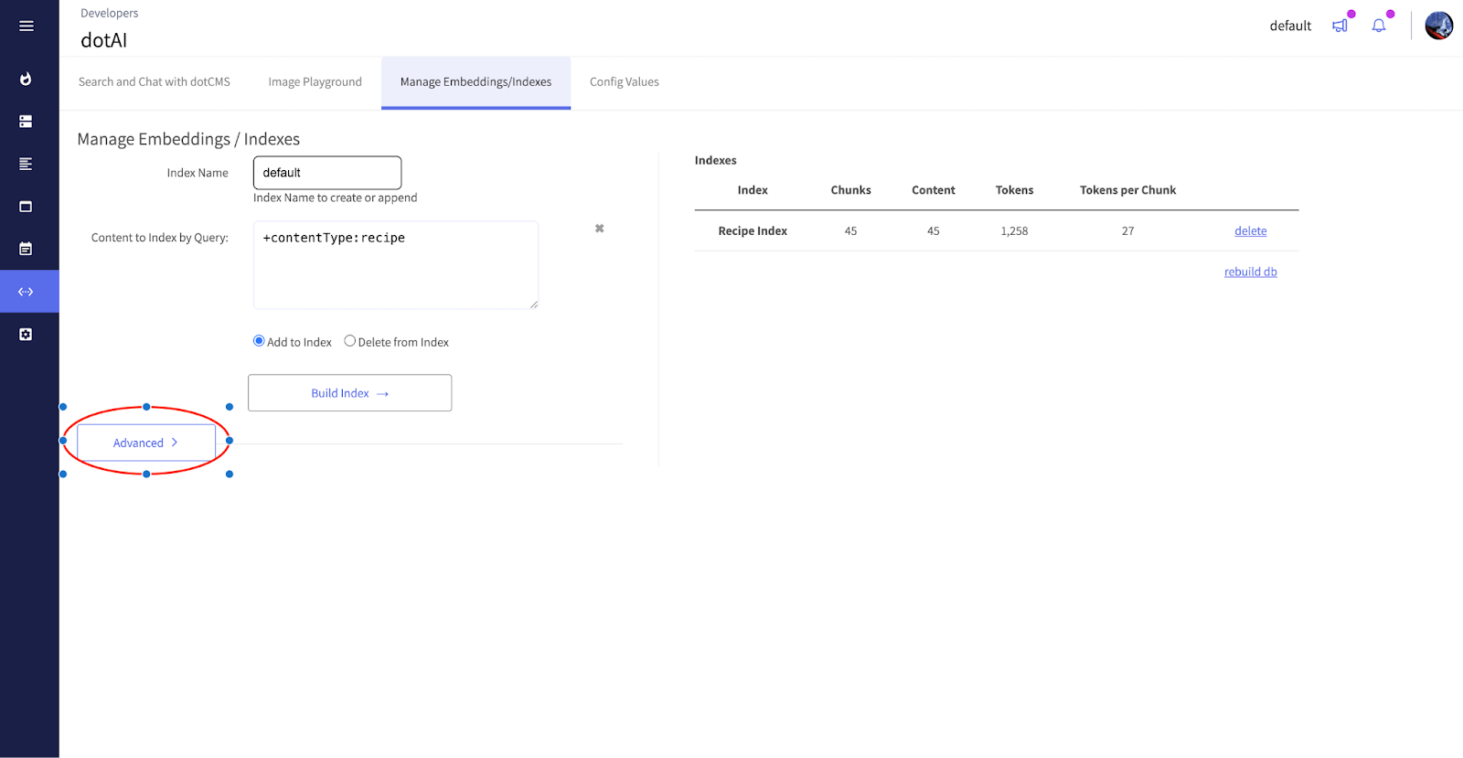The width and height of the screenshot is (1463, 758).
Task: Select the Delete from Index radio button
Action: pos(349,341)
